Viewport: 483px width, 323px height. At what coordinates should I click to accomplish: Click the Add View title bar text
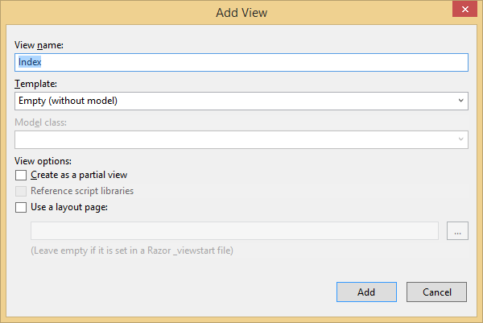[242, 13]
